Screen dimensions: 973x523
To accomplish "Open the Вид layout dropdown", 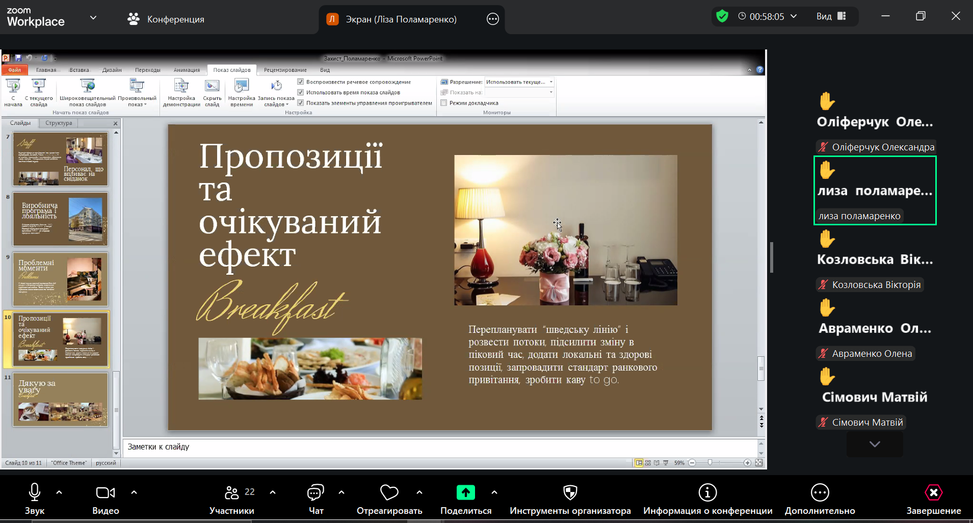I will tap(831, 16).
